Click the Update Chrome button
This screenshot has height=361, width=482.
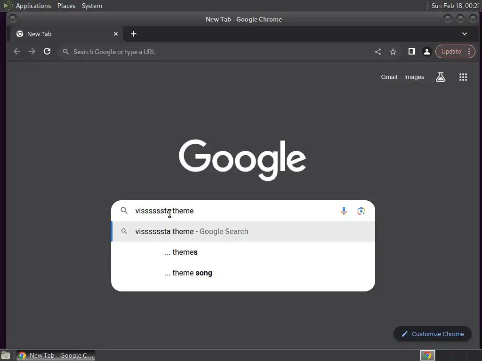[x=451, y=52]
